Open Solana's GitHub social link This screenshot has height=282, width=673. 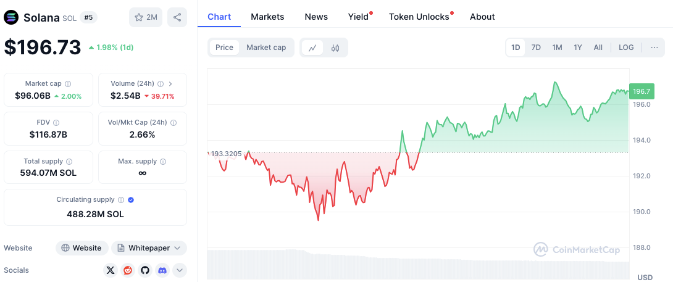click(x=145, y=270)
